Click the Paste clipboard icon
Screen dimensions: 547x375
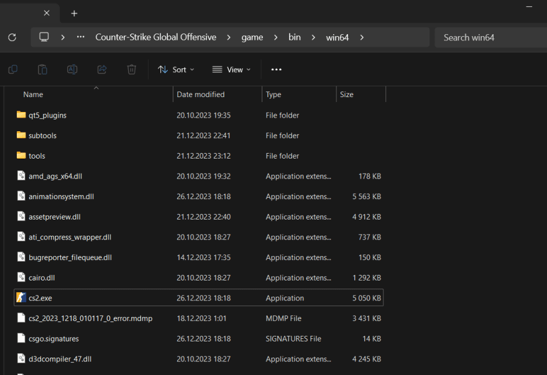pos(42,70)
